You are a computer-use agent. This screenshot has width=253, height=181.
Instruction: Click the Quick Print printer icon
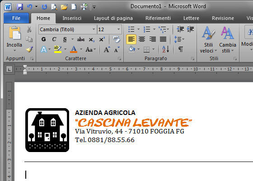[84, 7]
